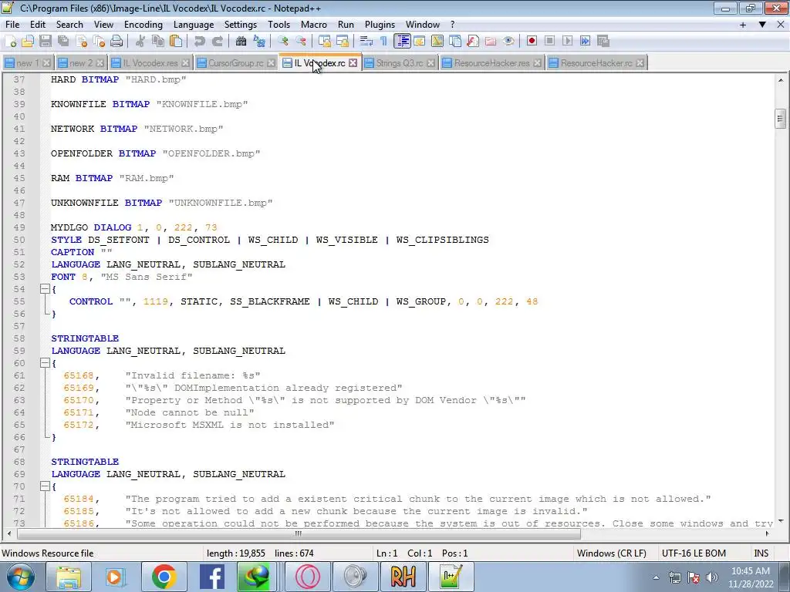
Task: Toggle synchronized vertical scrolling icon
Action: click(x=325, y=42)
